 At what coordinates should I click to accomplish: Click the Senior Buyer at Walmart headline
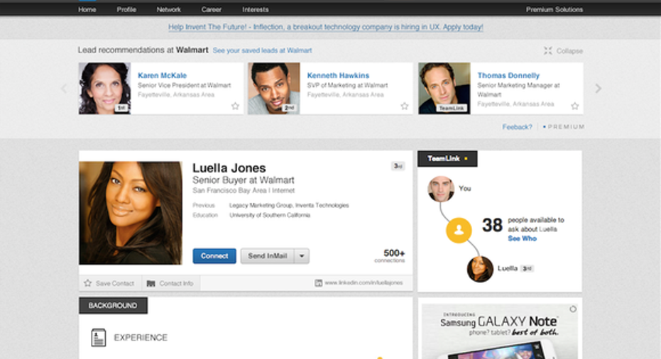(244, 180)
